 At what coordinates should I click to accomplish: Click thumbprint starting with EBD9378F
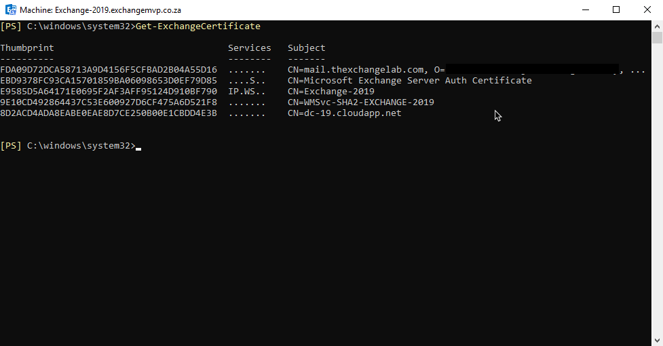pos(109,80)
